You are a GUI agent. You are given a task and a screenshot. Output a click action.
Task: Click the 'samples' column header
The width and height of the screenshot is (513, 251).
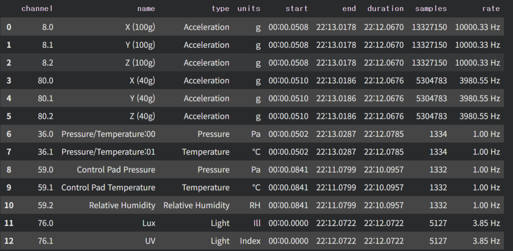click(x=431, y=8)
